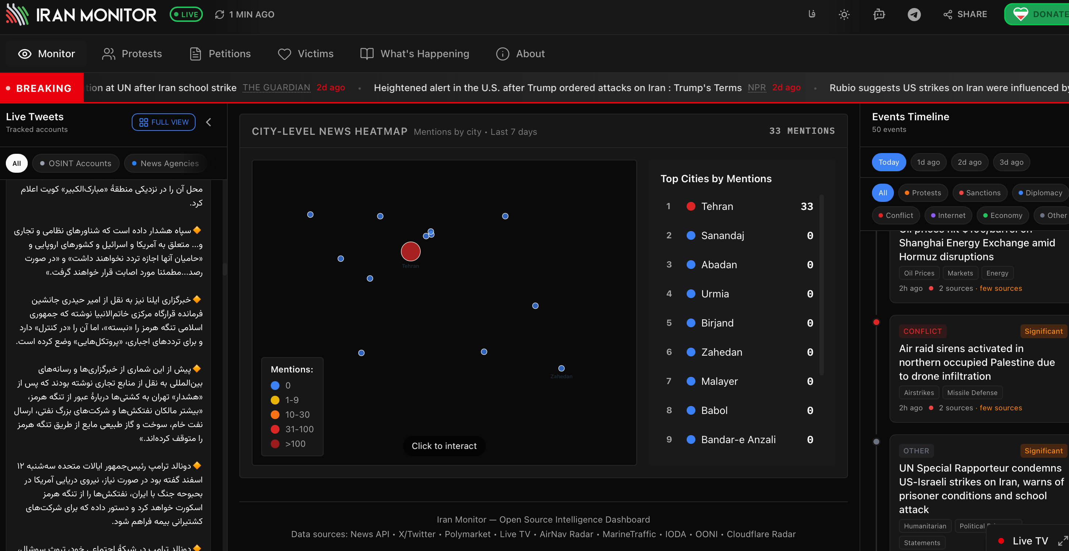This screenshot has height=551, width=1069.
Task: Click the people icon beside Protests
Action: coord(108,54)
